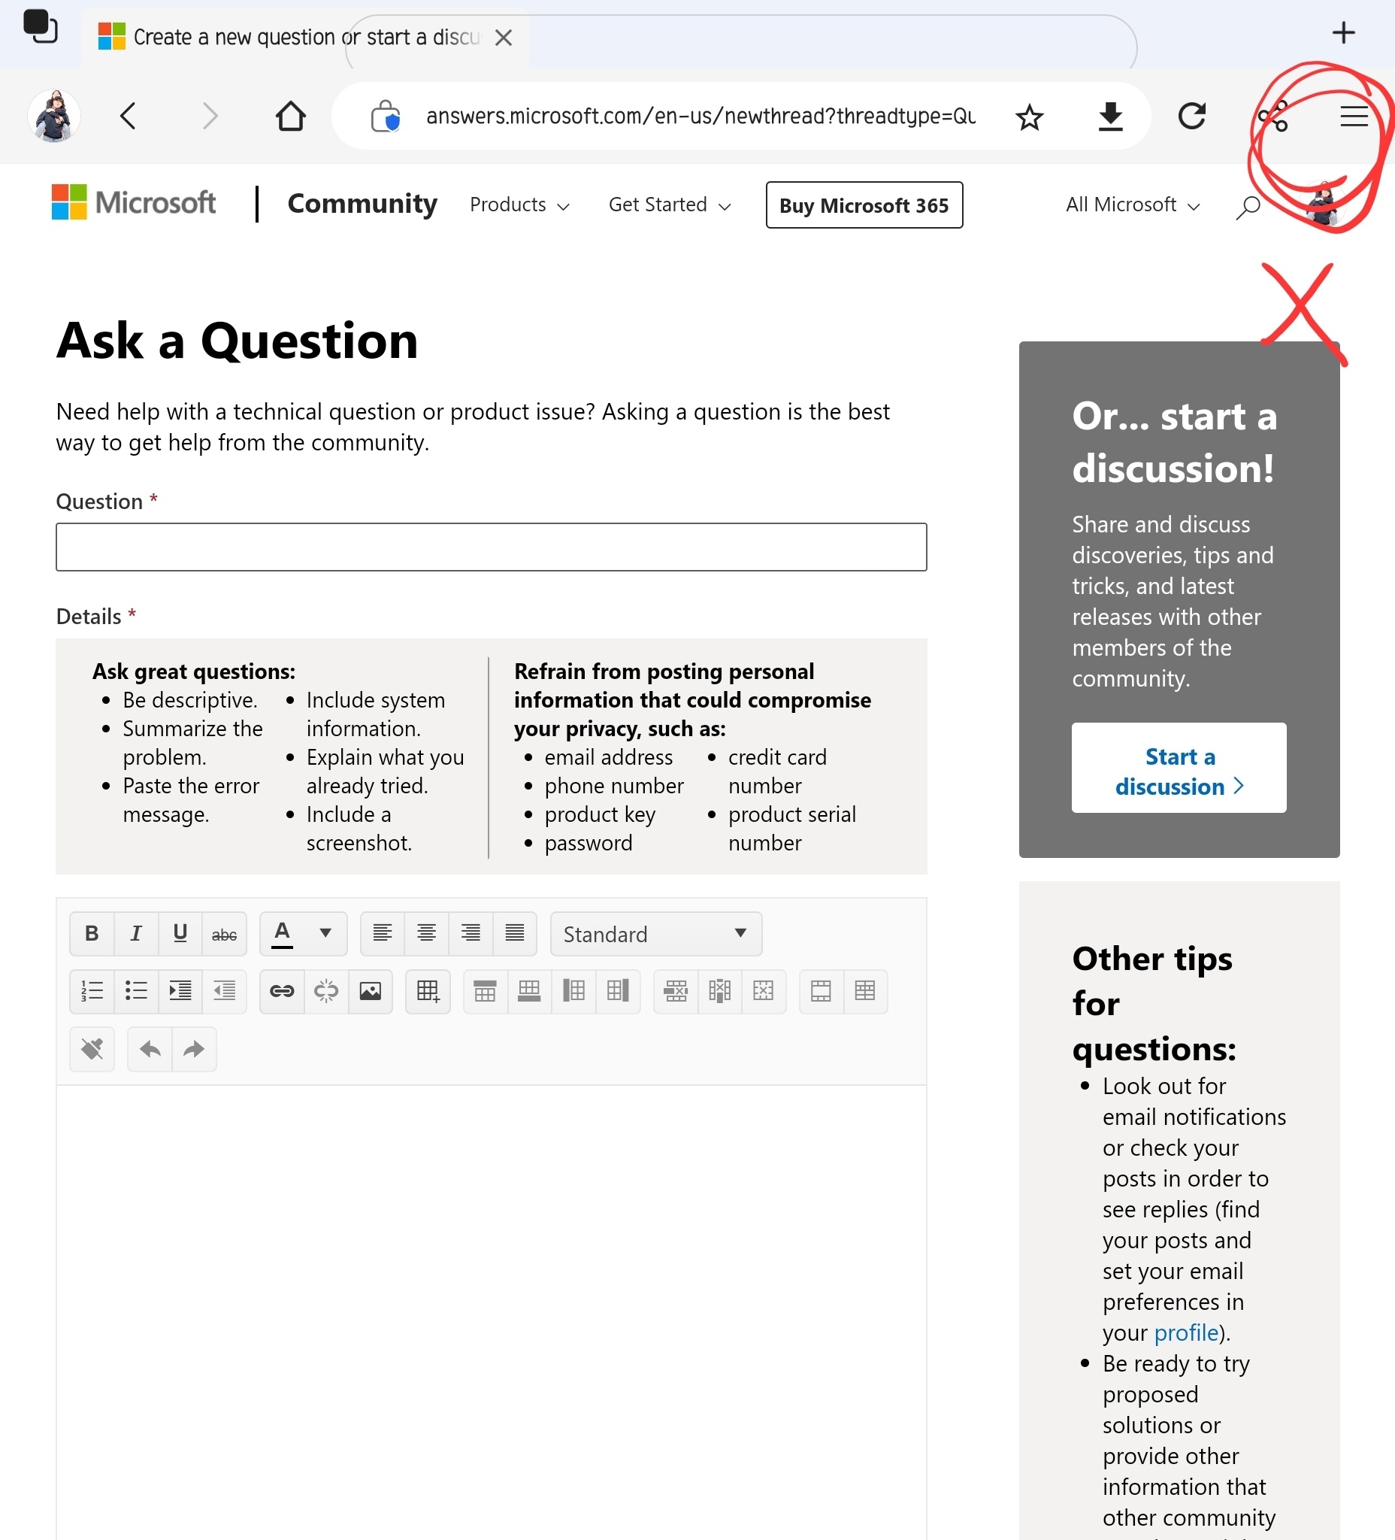The height and width of the screenshot is (1540, 1395).
Task: Go forward with browser forward arrow
Action: [210, 116]
